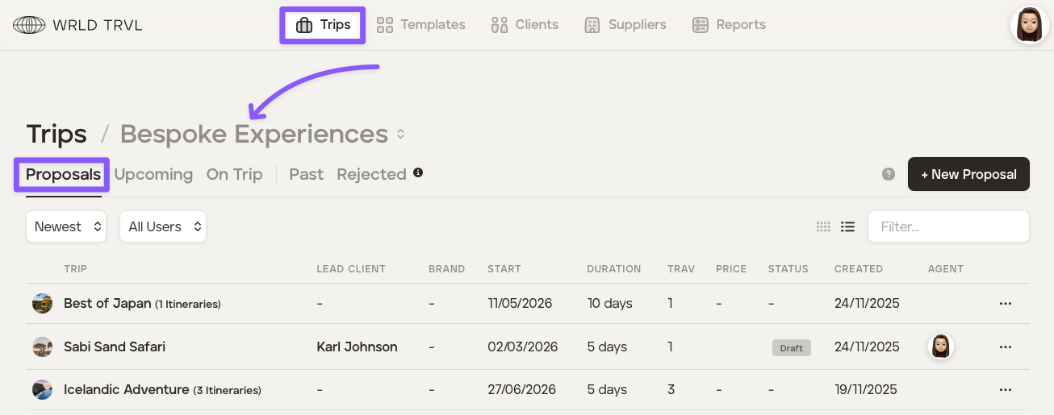Open more options for Best of Japan
The image size is (1054, 415).
coord(1005,304)
